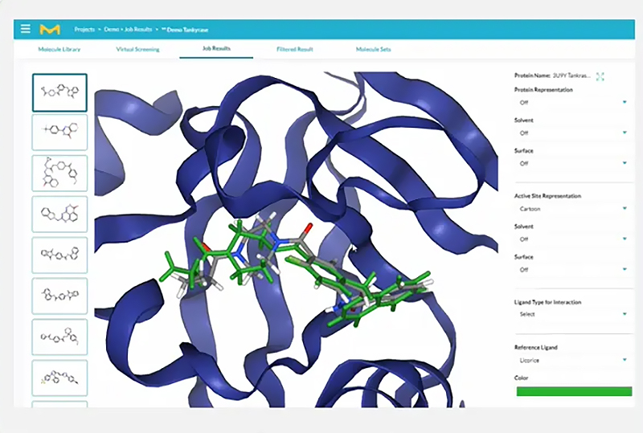Open the protein Surface dropdown

point(572,163)
